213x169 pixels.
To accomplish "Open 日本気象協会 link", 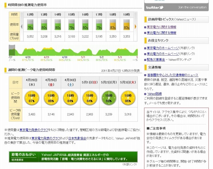I will [77, 138].
